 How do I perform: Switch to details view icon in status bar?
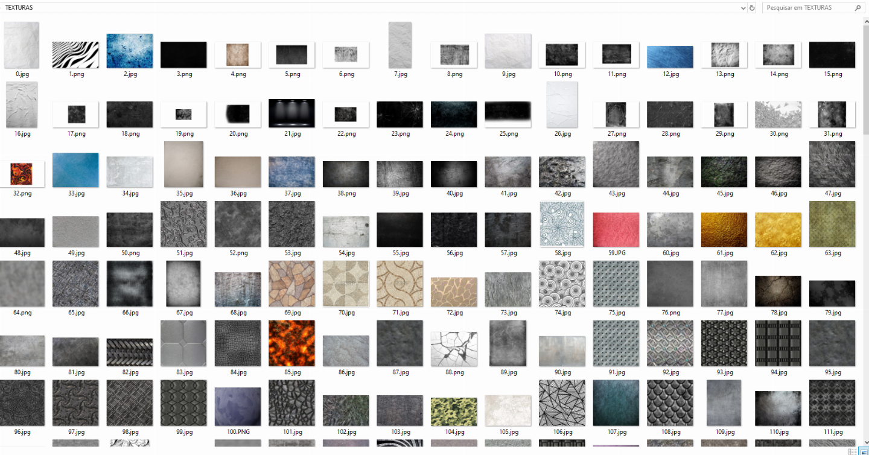click(853, 451)
